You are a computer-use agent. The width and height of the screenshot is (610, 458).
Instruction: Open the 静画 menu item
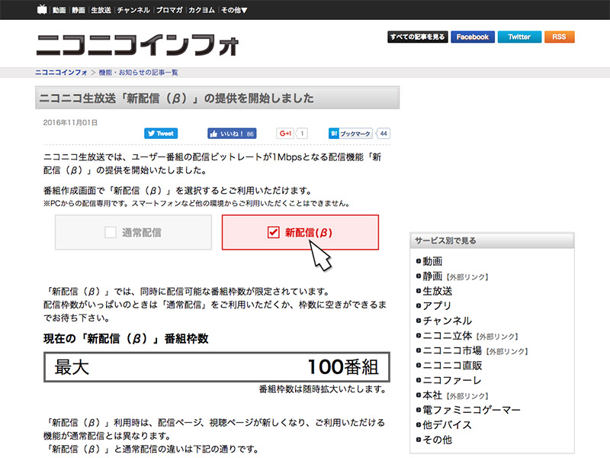tap(79, 10)
